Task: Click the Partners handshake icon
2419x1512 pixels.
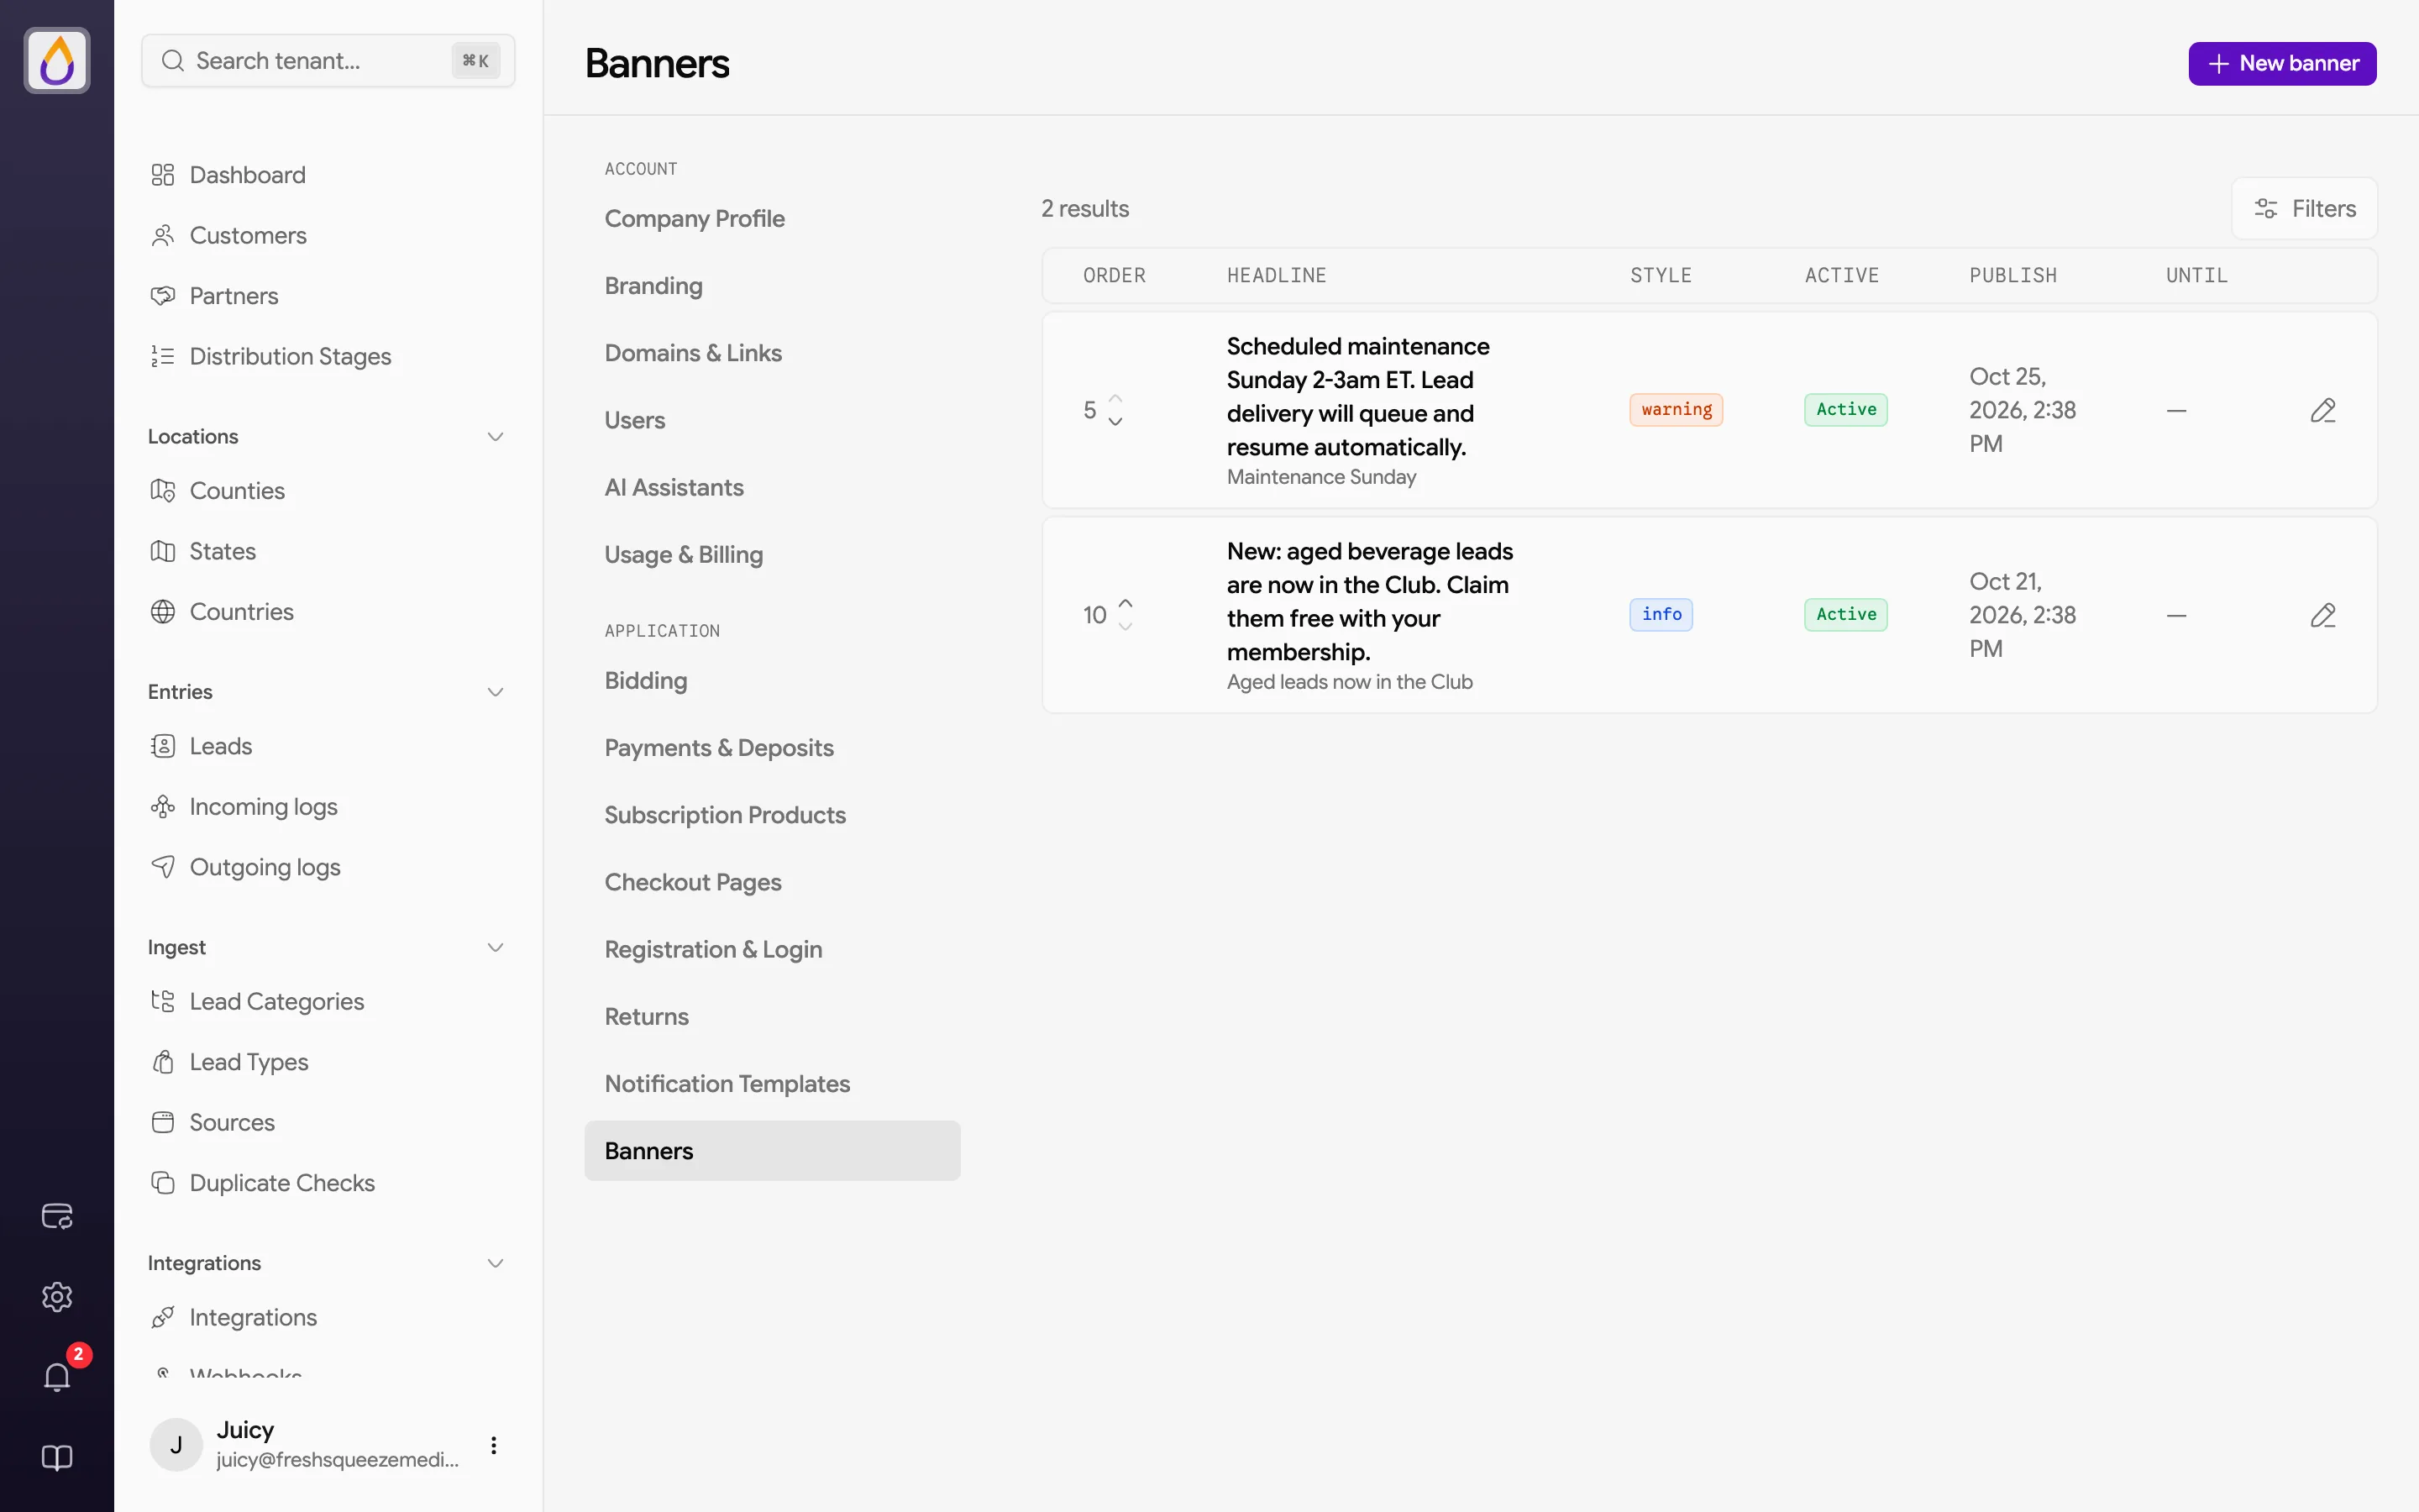Action: coord(163,296)
